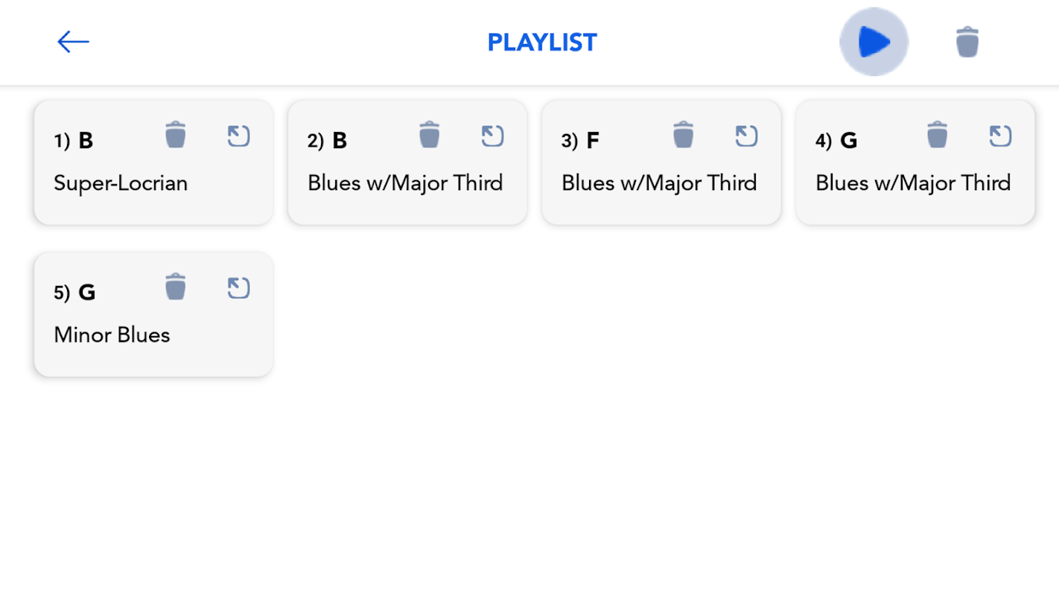Tap the F key label on card 3
This screenshot has width=1059, height=596.
593,141
